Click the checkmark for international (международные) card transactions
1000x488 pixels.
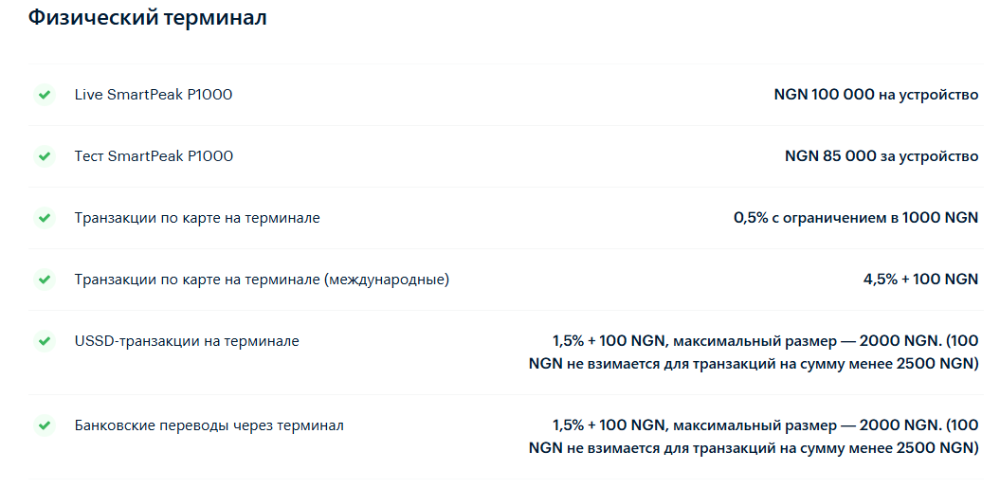44,280
